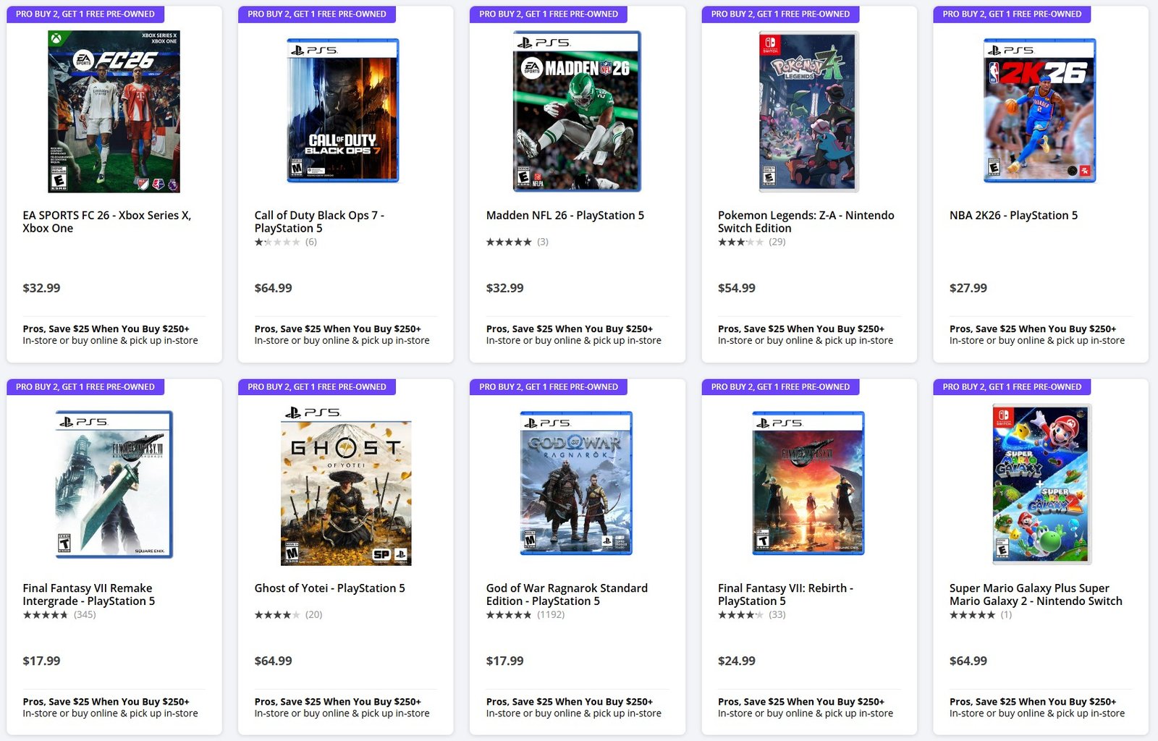
Task: Click the Pokemon Legends: Z-A title link
Action: tap(806, 221)
